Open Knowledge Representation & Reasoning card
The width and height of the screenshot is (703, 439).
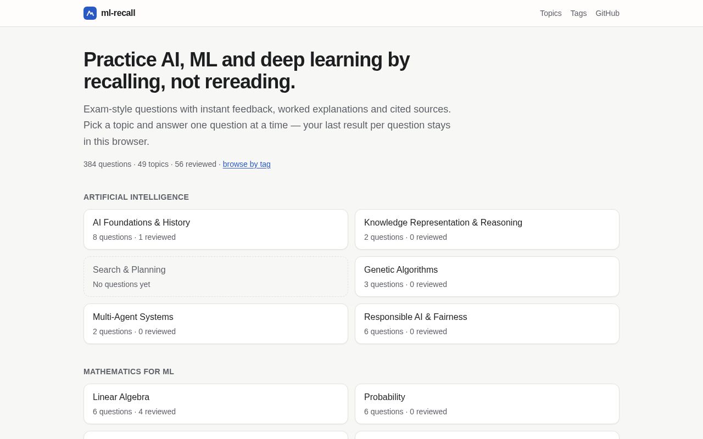[487, 229]
